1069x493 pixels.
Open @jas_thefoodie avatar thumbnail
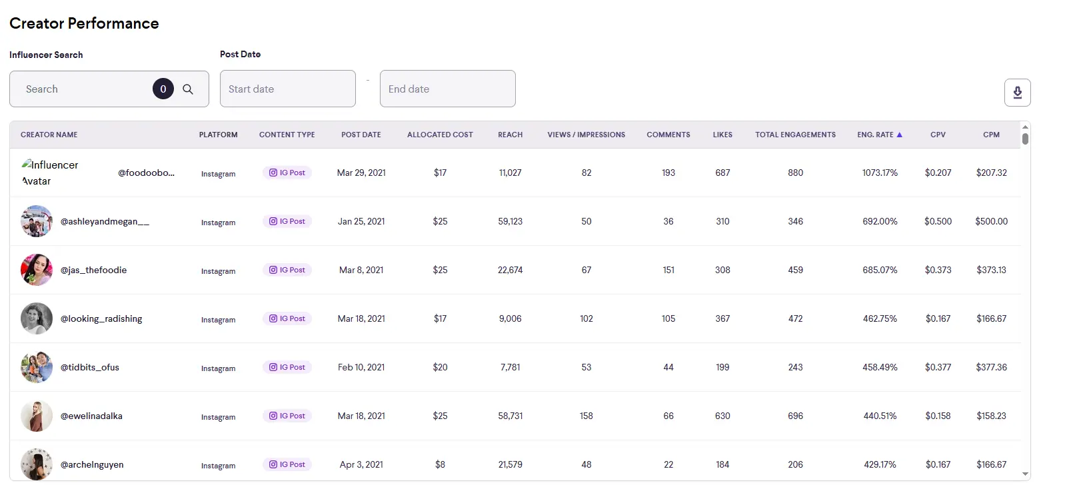tap(37, 270)
